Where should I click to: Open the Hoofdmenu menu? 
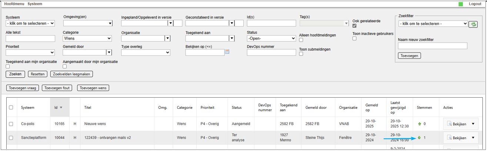point(14,4)
